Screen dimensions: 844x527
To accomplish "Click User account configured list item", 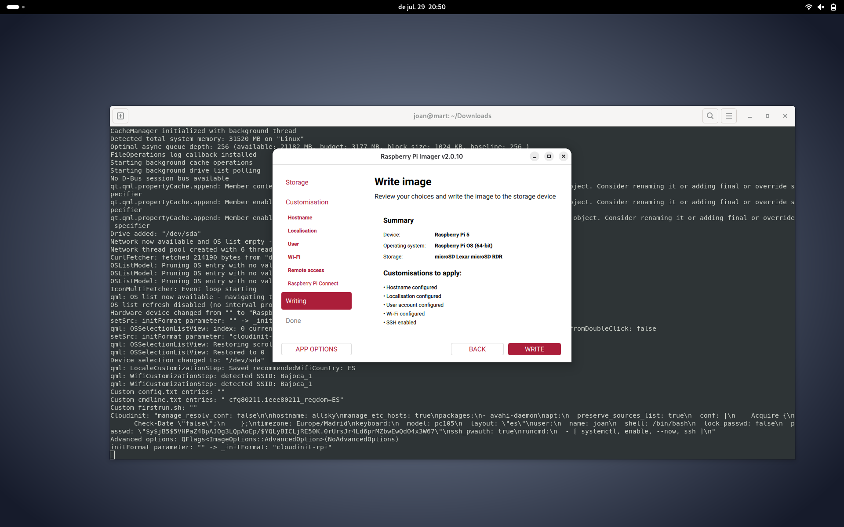I will coord(413,305).
